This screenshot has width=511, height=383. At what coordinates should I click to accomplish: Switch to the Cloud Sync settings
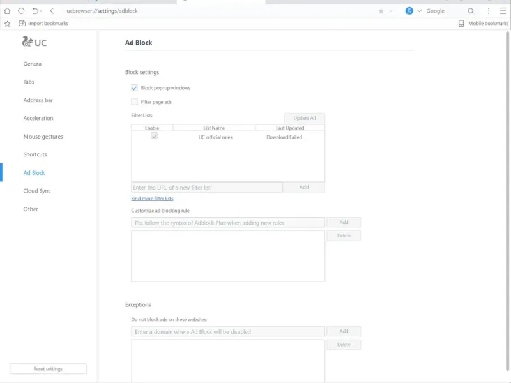click(37, 191)
